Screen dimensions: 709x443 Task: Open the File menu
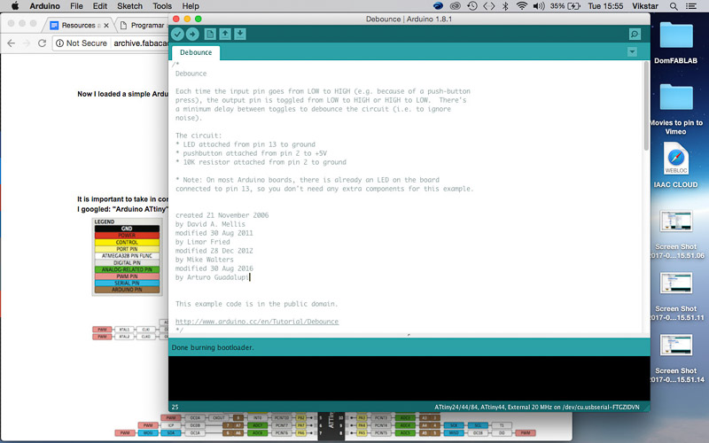tap(76, 6)
